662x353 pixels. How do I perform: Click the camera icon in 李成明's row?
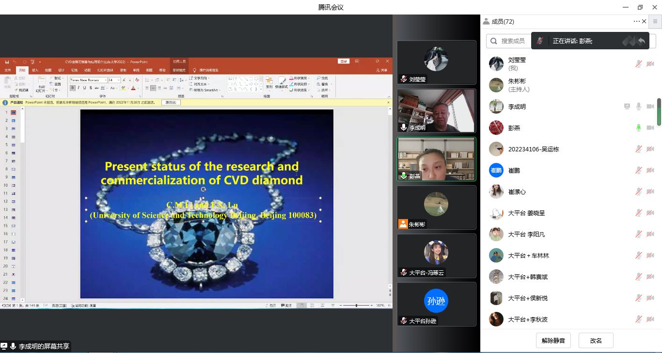650,106
